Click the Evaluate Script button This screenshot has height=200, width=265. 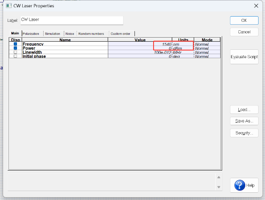click(x=244, y=57)
